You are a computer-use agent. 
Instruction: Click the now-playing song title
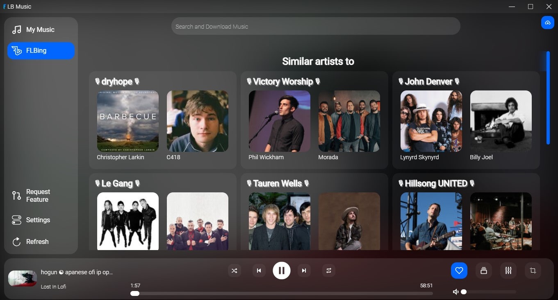tap(77, 272)
